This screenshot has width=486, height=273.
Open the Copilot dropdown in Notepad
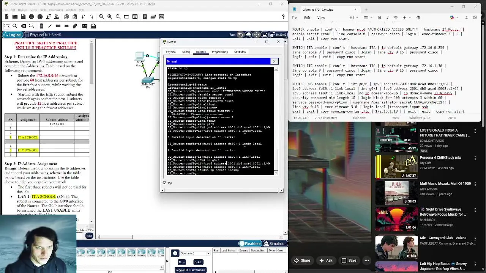point(454,17)
